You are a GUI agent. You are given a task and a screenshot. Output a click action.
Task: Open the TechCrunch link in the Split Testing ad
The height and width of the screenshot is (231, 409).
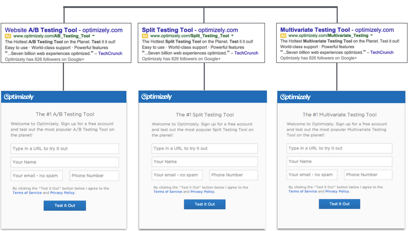point(246,53)
